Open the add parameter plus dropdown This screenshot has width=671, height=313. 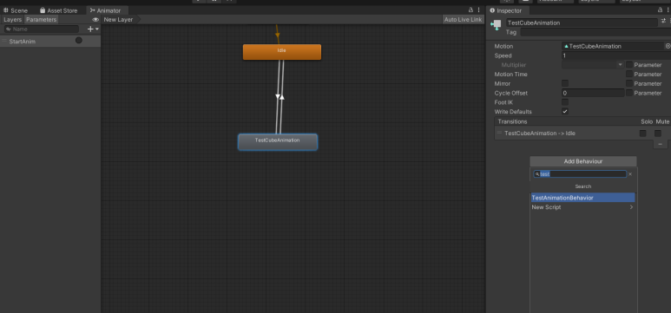click(93, 29)
